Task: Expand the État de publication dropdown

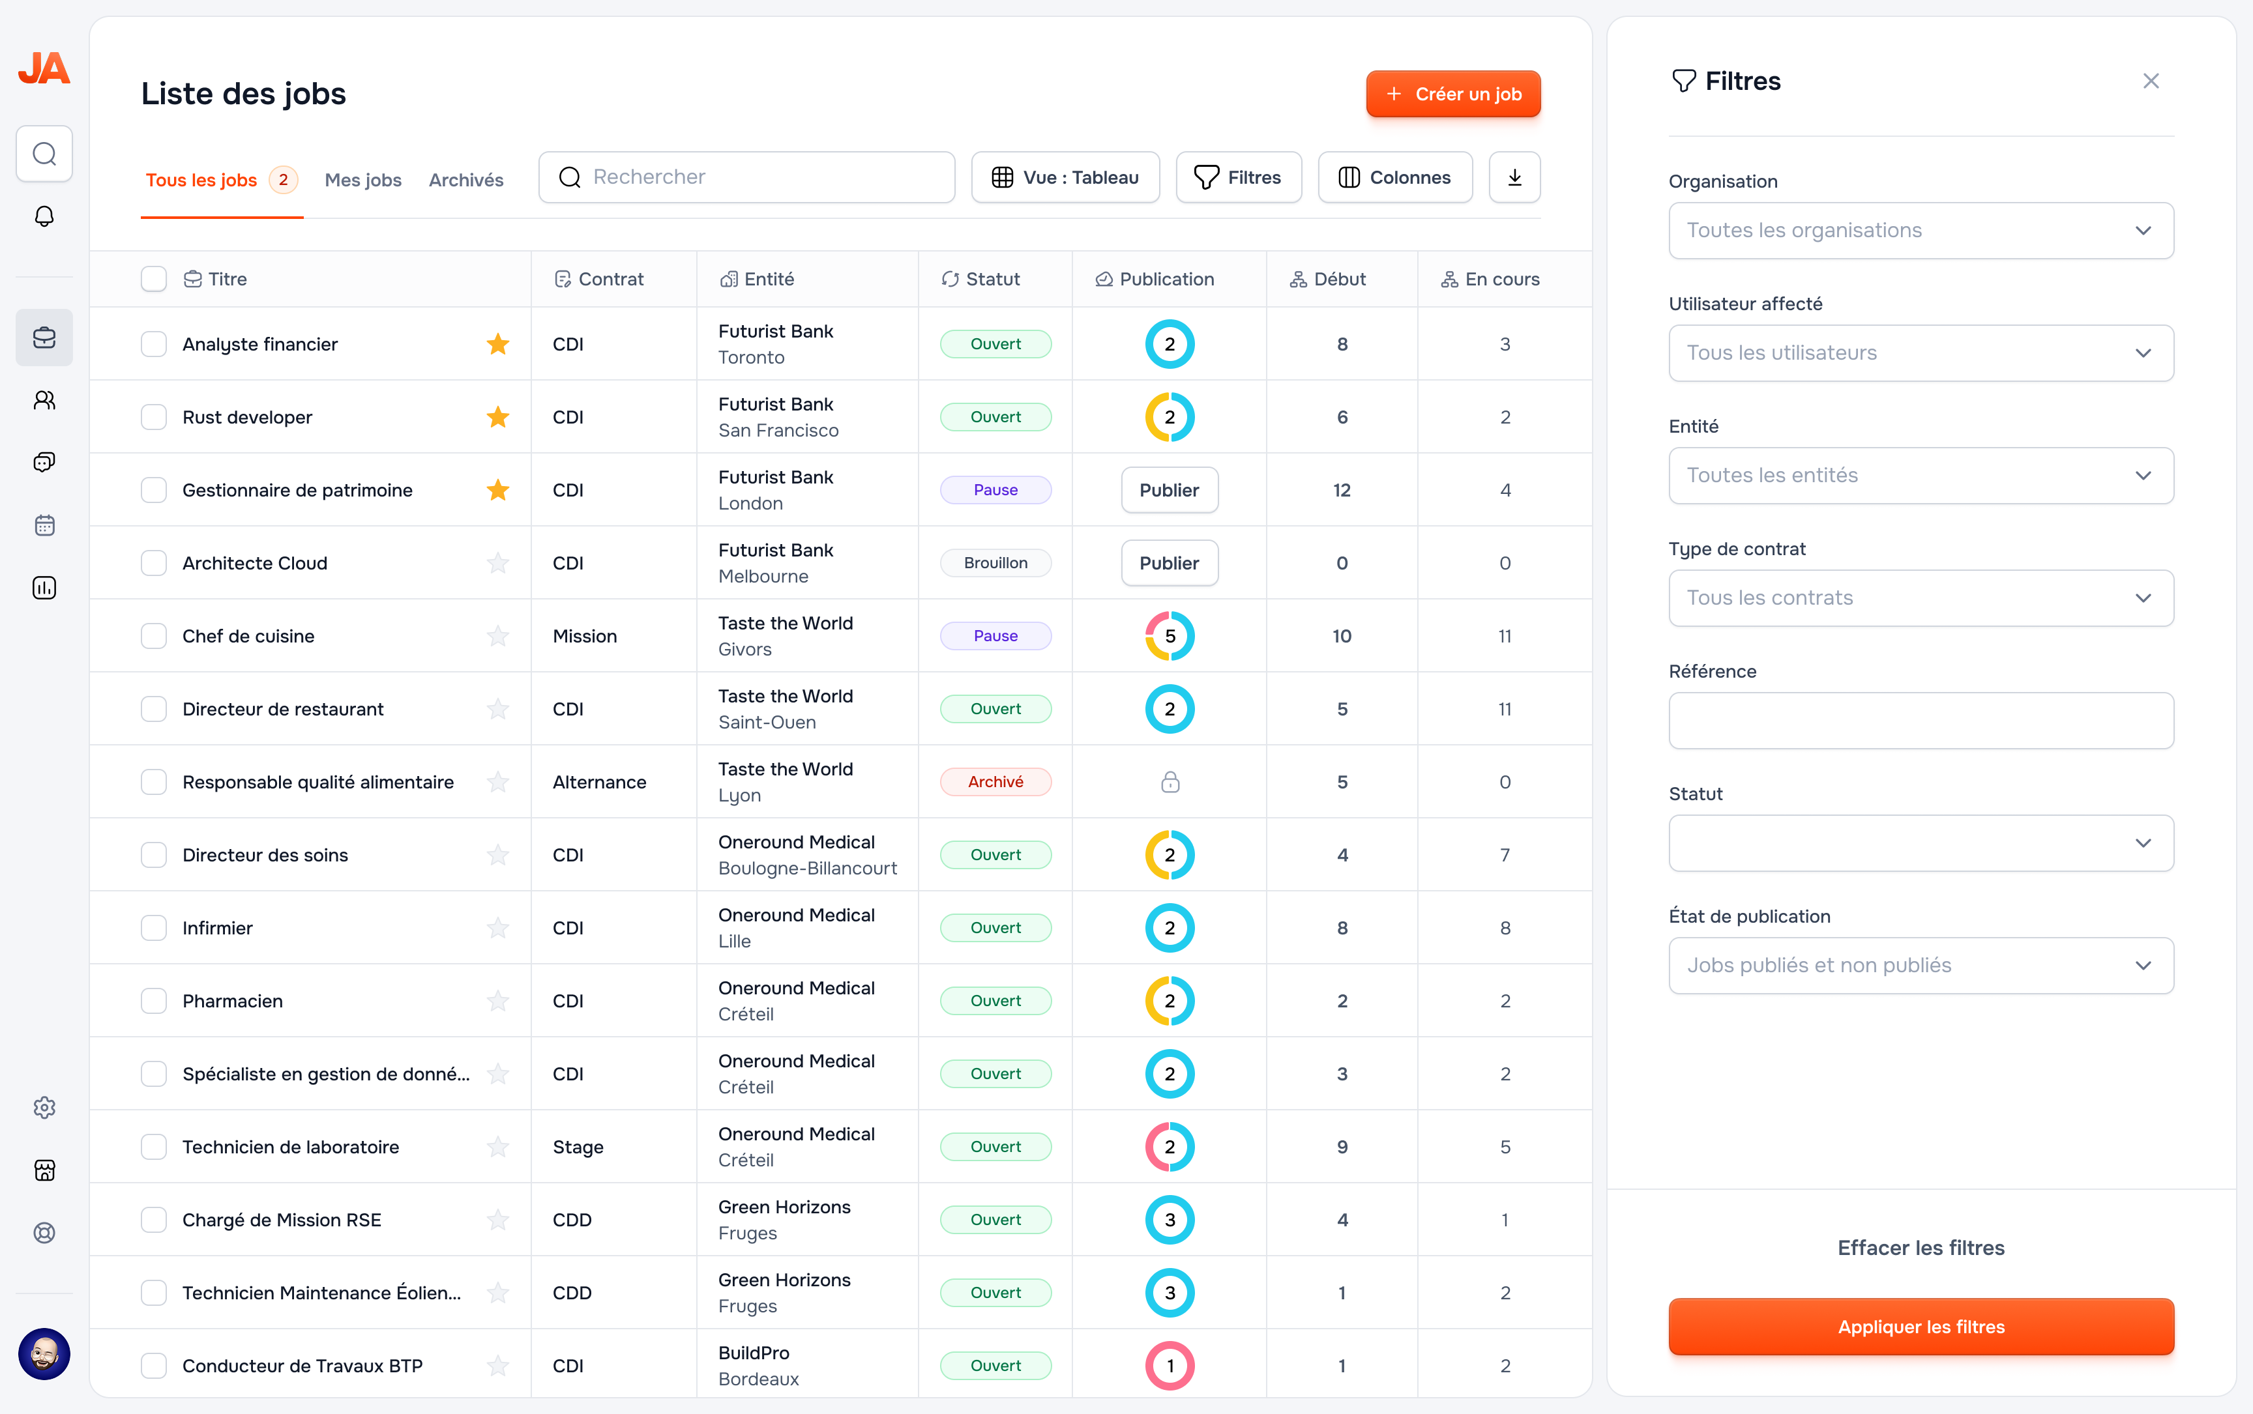Action: (x=1920, y=965)
